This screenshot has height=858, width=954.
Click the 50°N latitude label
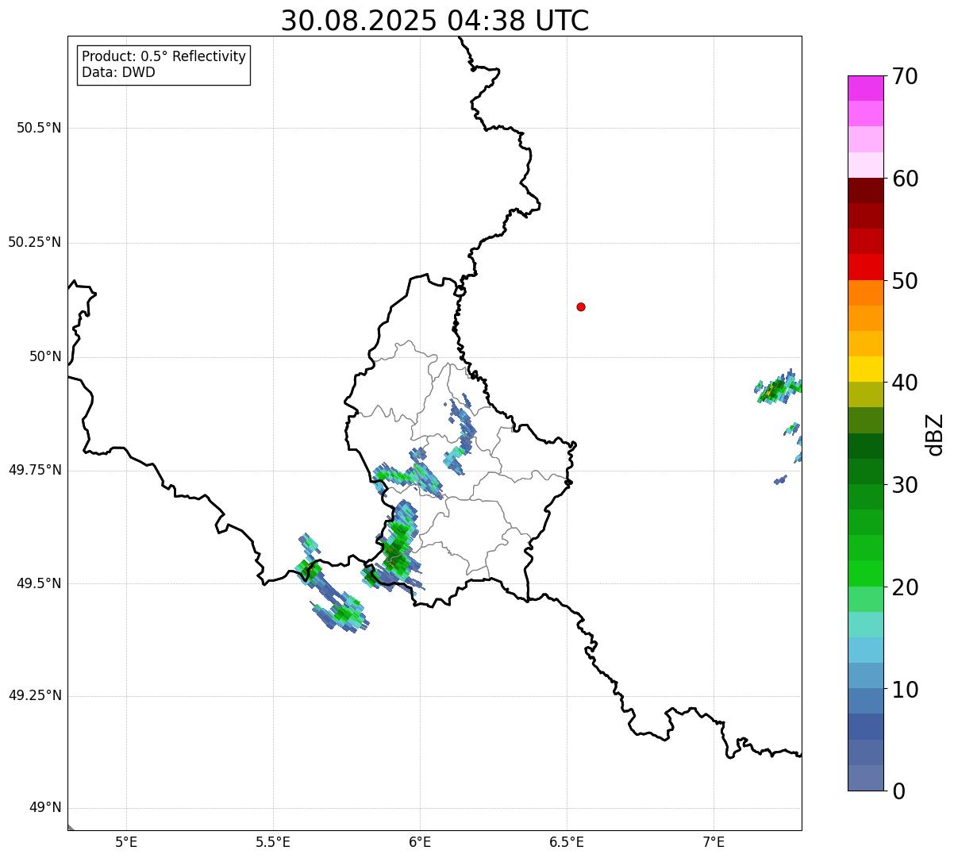point(45,356)
